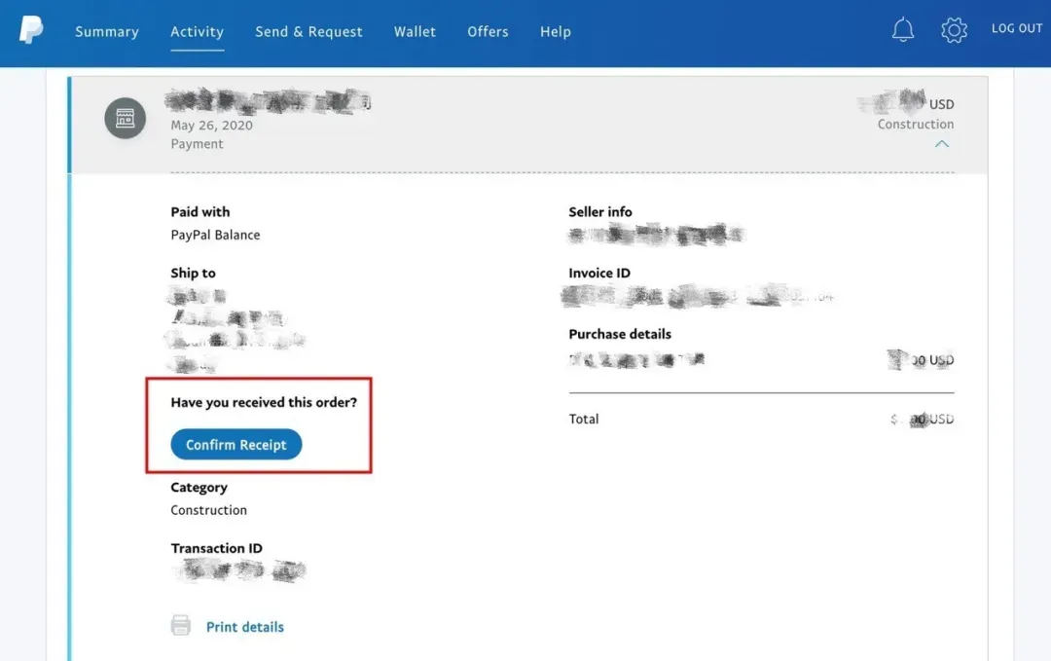Open the Summary tab
Viewport: 1051px width, 661px height.
[x=107, y=31]
